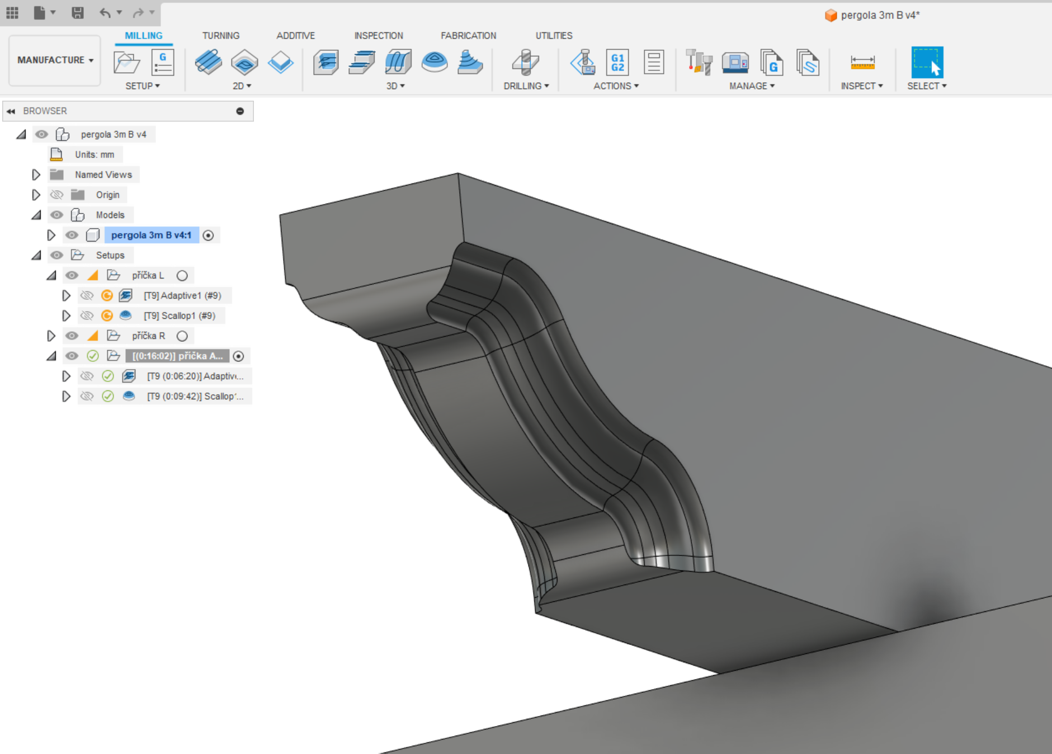Switch to the TURNING tab
Viewport: 1052px width, 754px height.
(x=220, y=35)
